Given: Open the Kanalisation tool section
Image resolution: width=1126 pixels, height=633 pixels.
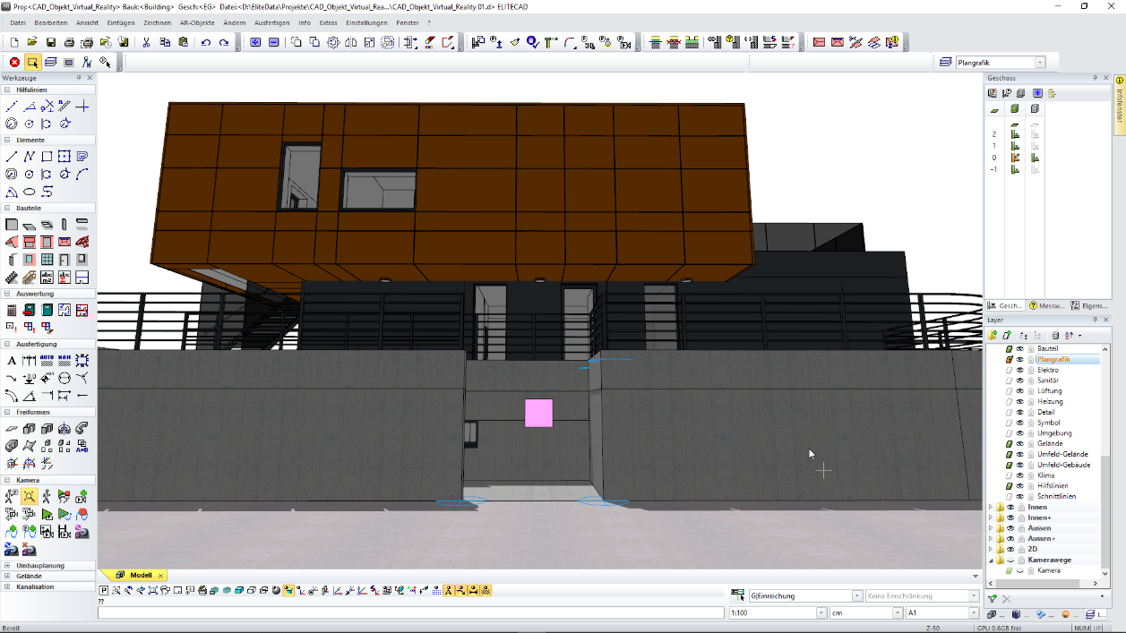Looking at the screenshot, I should [x=35, y=587].
